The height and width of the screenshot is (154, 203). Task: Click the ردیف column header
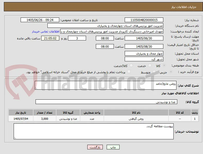(195, 113)
